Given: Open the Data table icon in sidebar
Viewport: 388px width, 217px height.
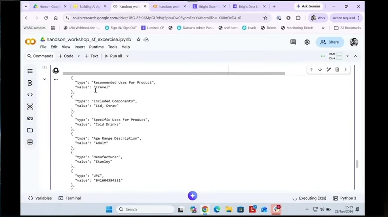Looking at the screenshot, I should click(x=30, y=142).
